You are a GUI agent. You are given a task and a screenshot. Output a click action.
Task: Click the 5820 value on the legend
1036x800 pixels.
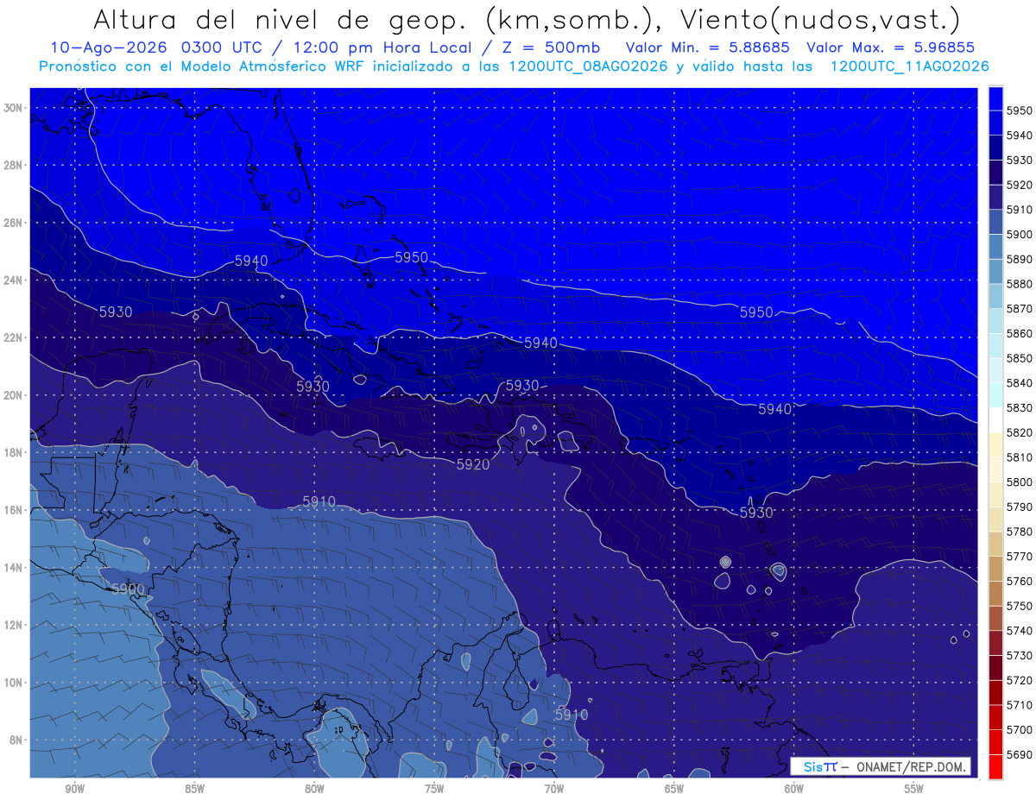click(x=1020, y=432)
